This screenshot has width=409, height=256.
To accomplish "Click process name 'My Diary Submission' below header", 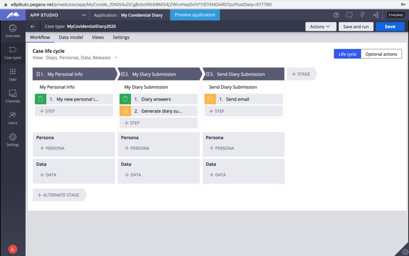I will 146,87.
